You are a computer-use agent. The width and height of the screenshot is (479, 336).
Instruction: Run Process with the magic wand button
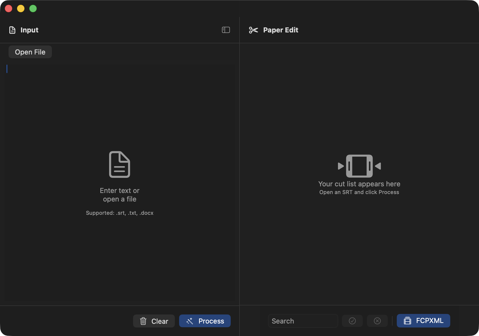[x=205, y=321]
